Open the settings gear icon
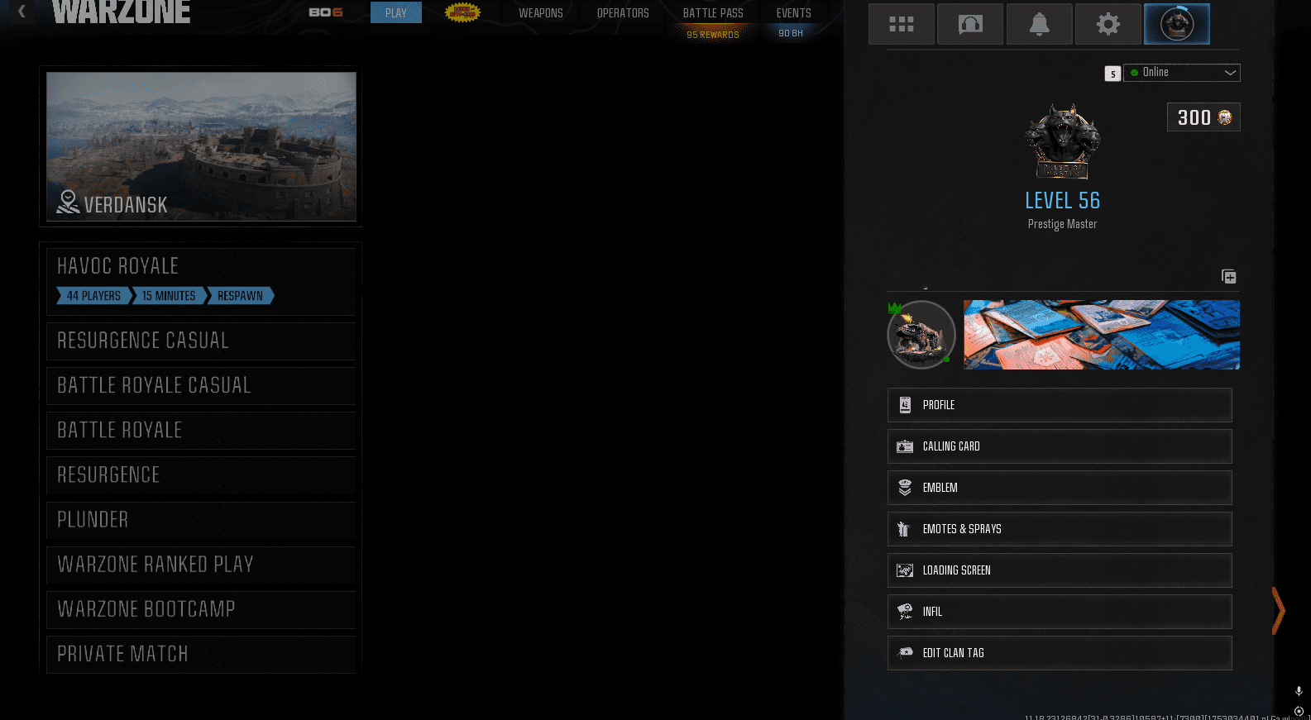Image resolution: width=1311 pixels, height=720 pixels. click(1108, 24)
